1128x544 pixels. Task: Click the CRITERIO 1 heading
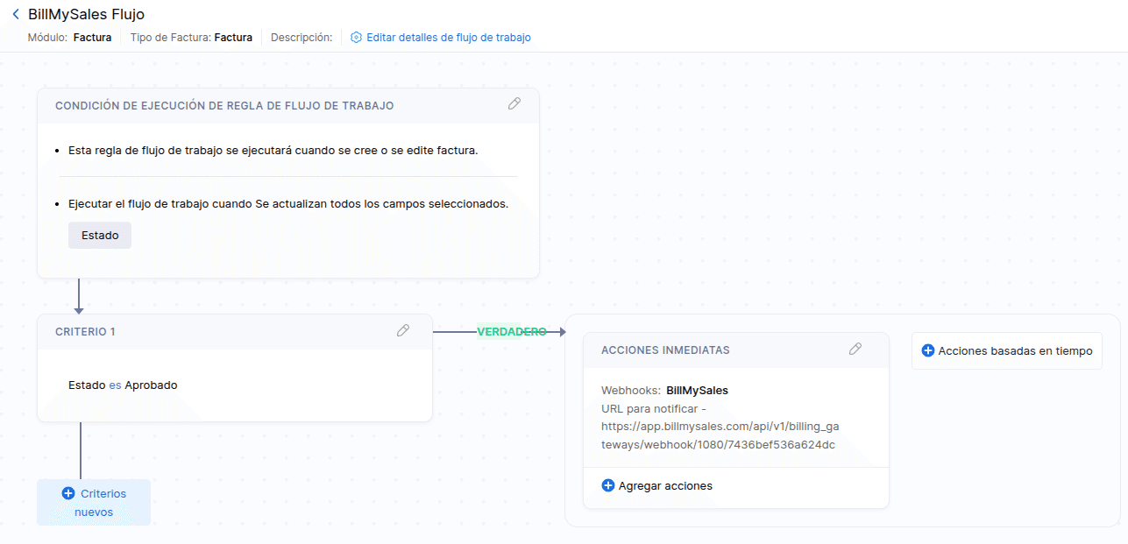tap(85, 332)
